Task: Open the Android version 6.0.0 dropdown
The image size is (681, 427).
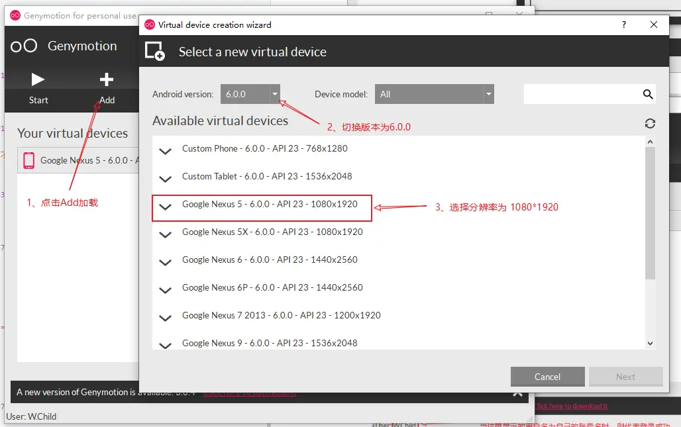Action: coord(250,94)
